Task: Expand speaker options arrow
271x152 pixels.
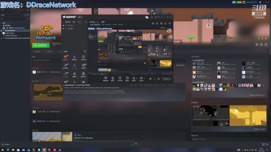Action: click(x=144, y=79)
